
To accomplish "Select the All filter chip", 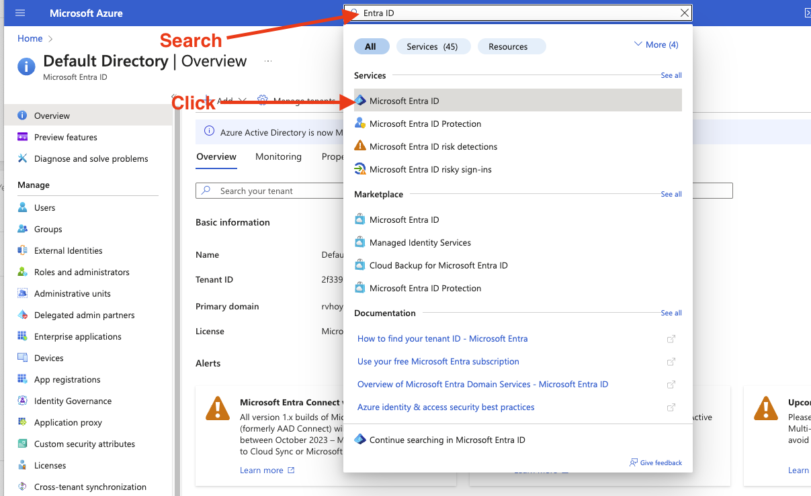I will [x=372, y=46].
